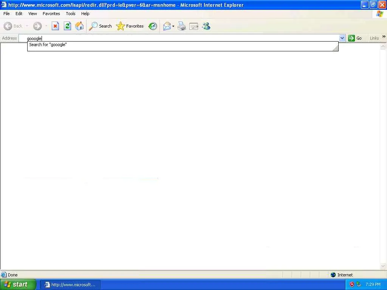Expand Forward button history dropdown arrow
Image resolution: width=387 pixels, height=290 pixels.
[x=46, y=26]
